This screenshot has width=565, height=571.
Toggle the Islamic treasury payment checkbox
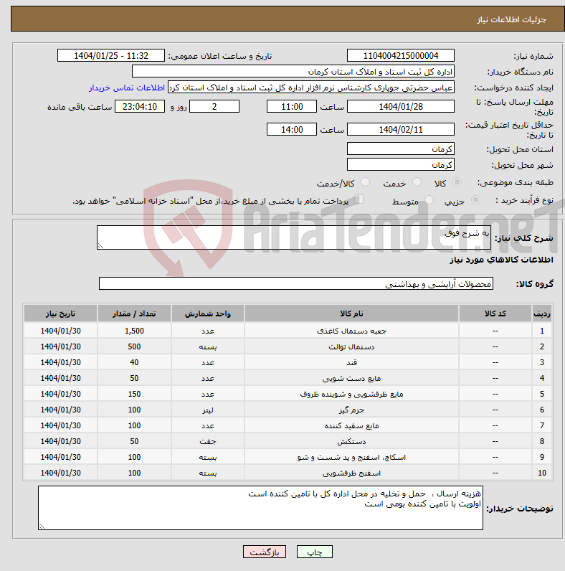click(359, 199)
